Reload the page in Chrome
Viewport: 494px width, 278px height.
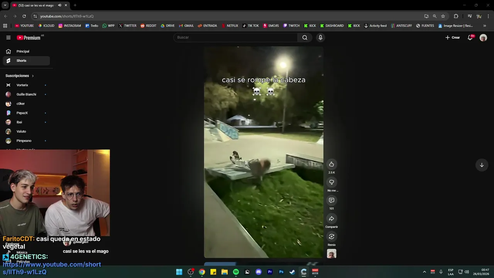tap(24, 16)
